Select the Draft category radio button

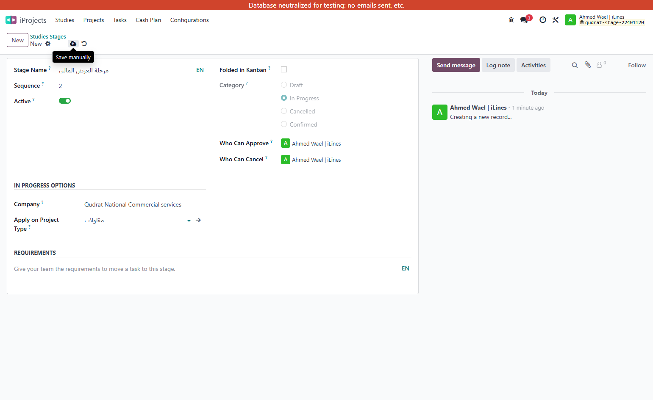[x=284, y=85]
